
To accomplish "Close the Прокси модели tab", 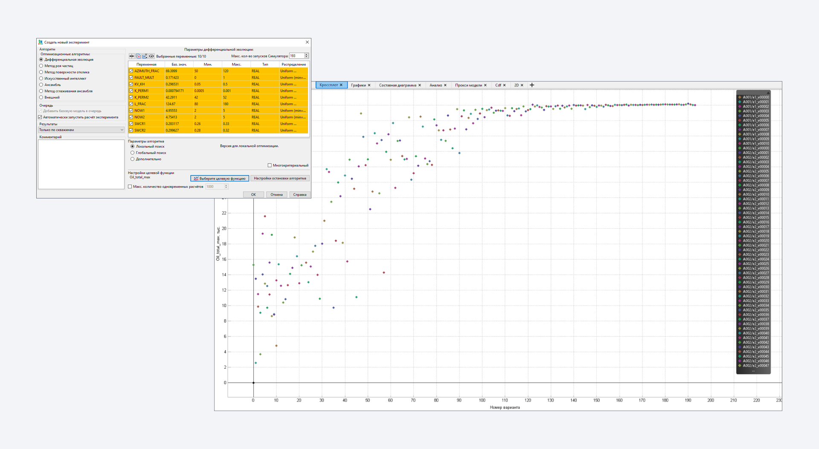I will coord(485,85).
